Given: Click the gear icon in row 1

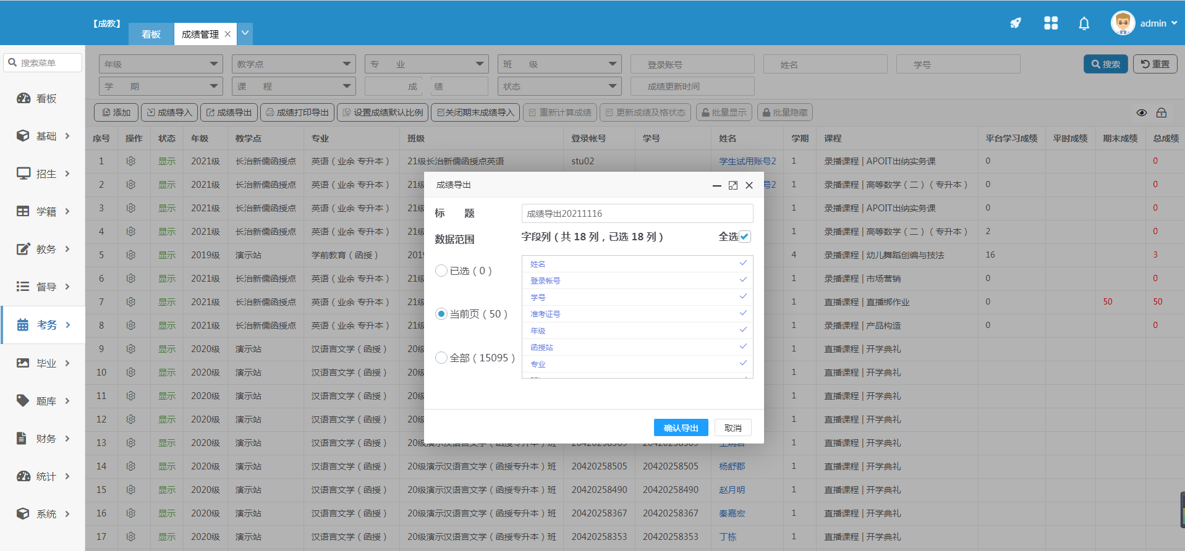Looking at the screenshot, I should (130, 161).
